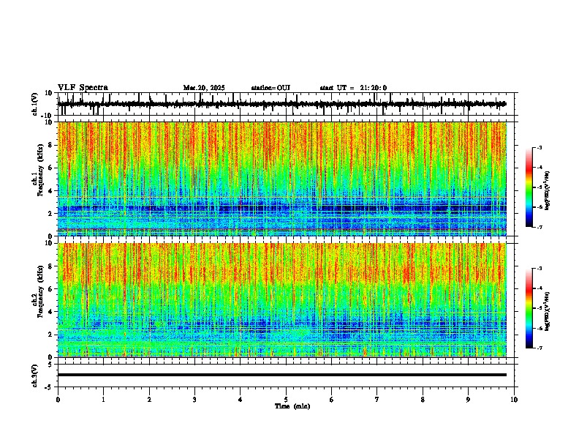Click the 'start UT = 21:20:0' text

click(x=353, y=88)
